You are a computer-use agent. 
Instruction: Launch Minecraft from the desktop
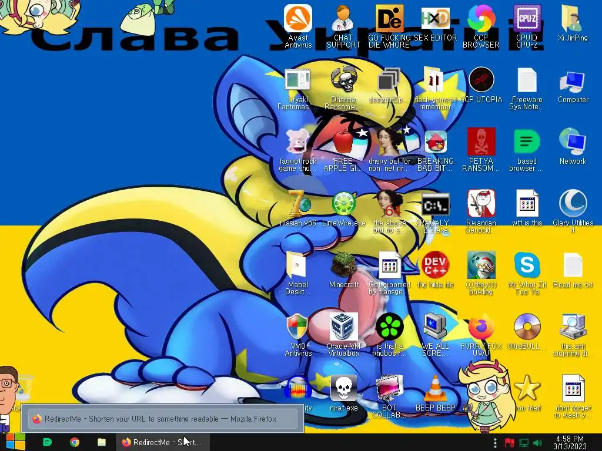pyautogui.click(x=343, y=265)
